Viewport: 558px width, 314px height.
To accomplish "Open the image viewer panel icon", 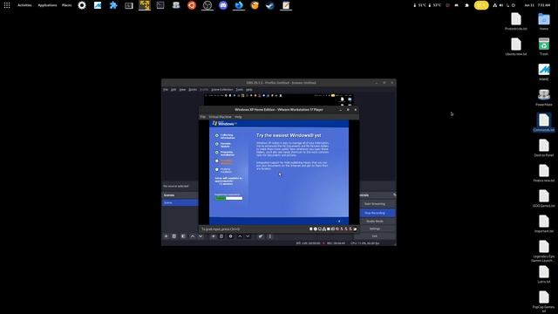I will 98,5.
